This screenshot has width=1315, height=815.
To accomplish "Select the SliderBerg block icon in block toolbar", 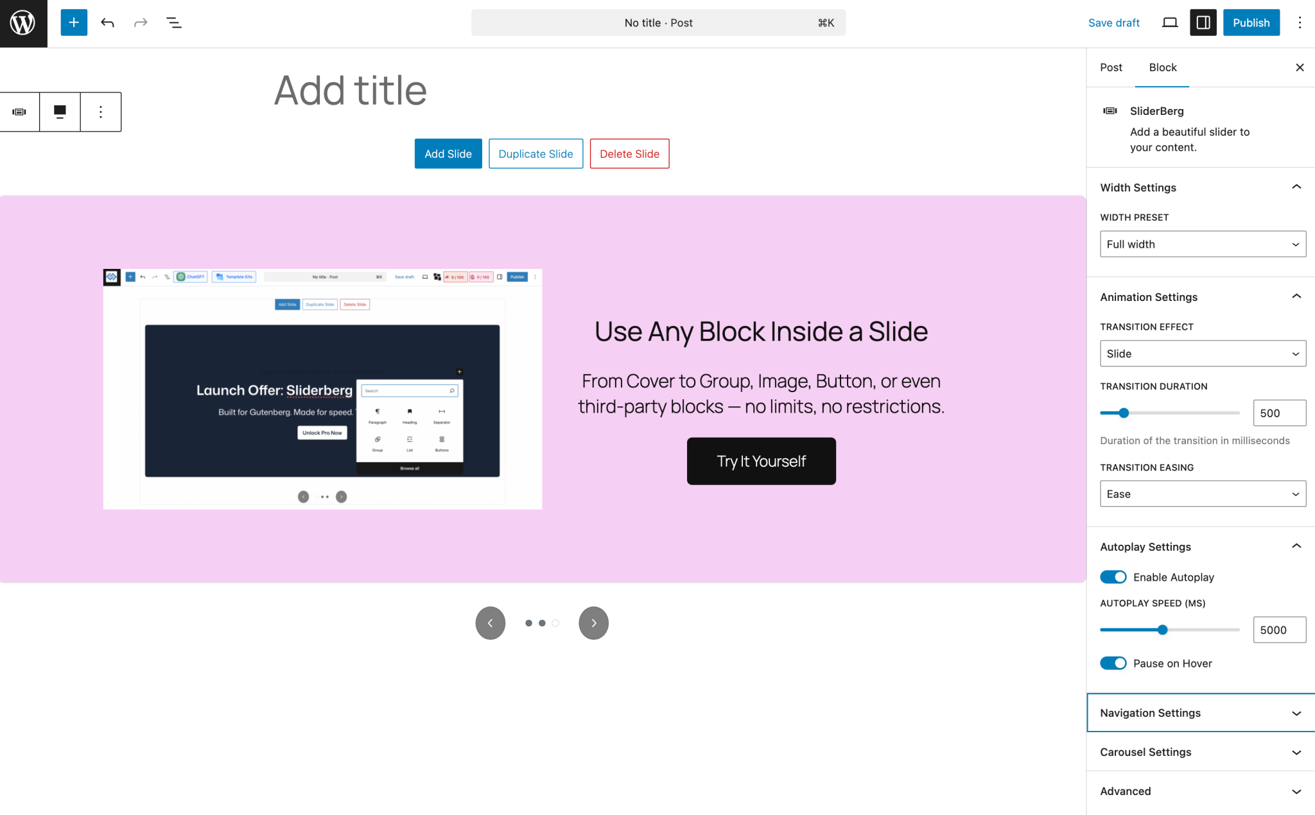I will pyautogui.click(x=20, y=112).
